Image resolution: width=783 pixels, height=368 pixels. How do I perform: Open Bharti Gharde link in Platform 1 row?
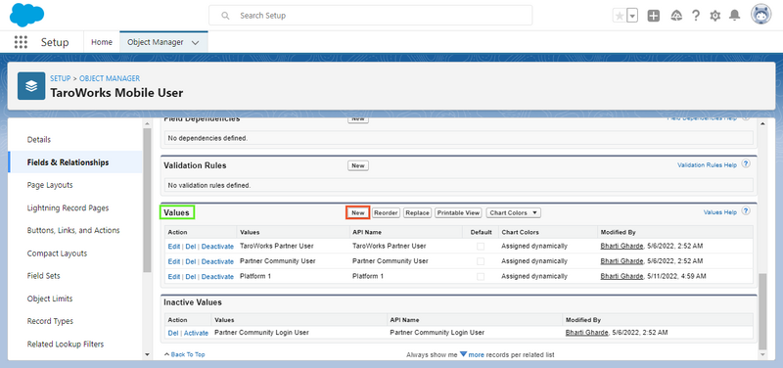point(622,276)
